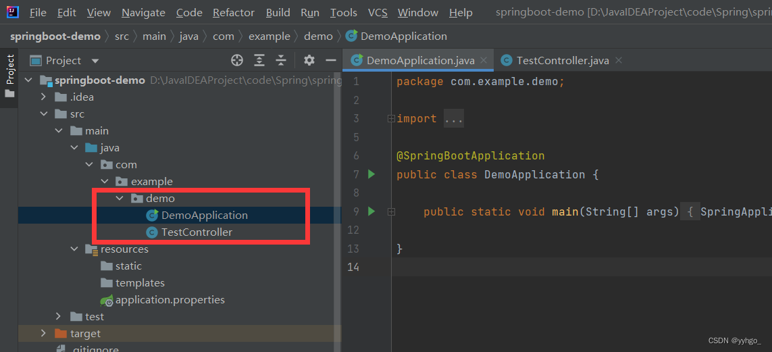Click the IntelliJ IDEA logo icon
This screenshot has height=352, width=772.
click(x=13, y=12)
